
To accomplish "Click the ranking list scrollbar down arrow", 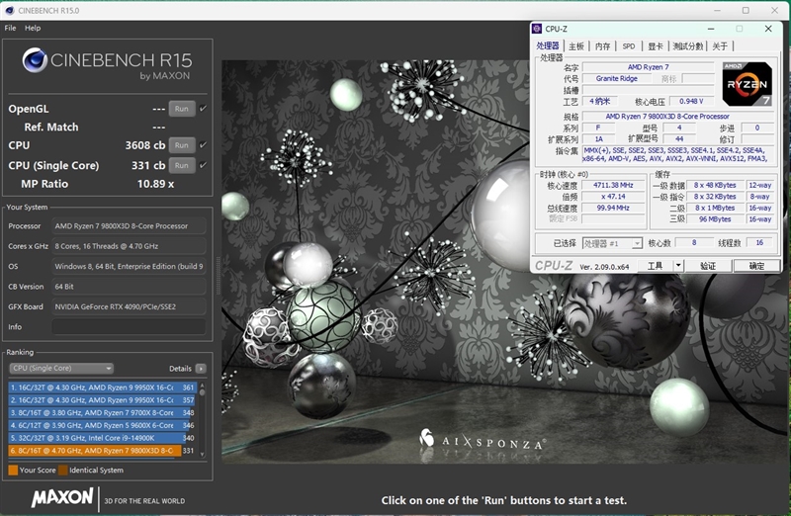I will click(x=203, y=454).
